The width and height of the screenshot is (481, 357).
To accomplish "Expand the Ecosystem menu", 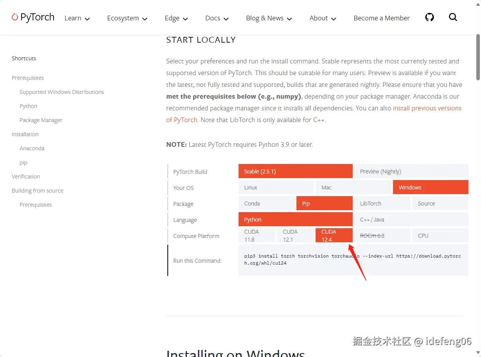I will (x=127, y=18).
